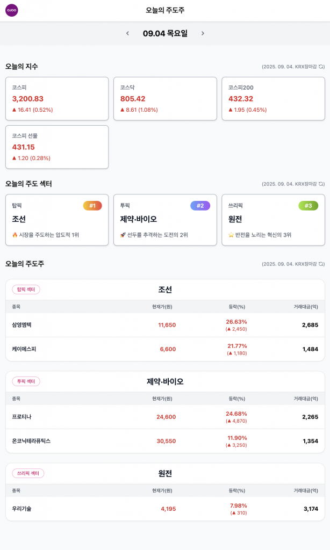The image size is (330, 550).
Task: Open the 코스닥 index card
Action: 165,98
